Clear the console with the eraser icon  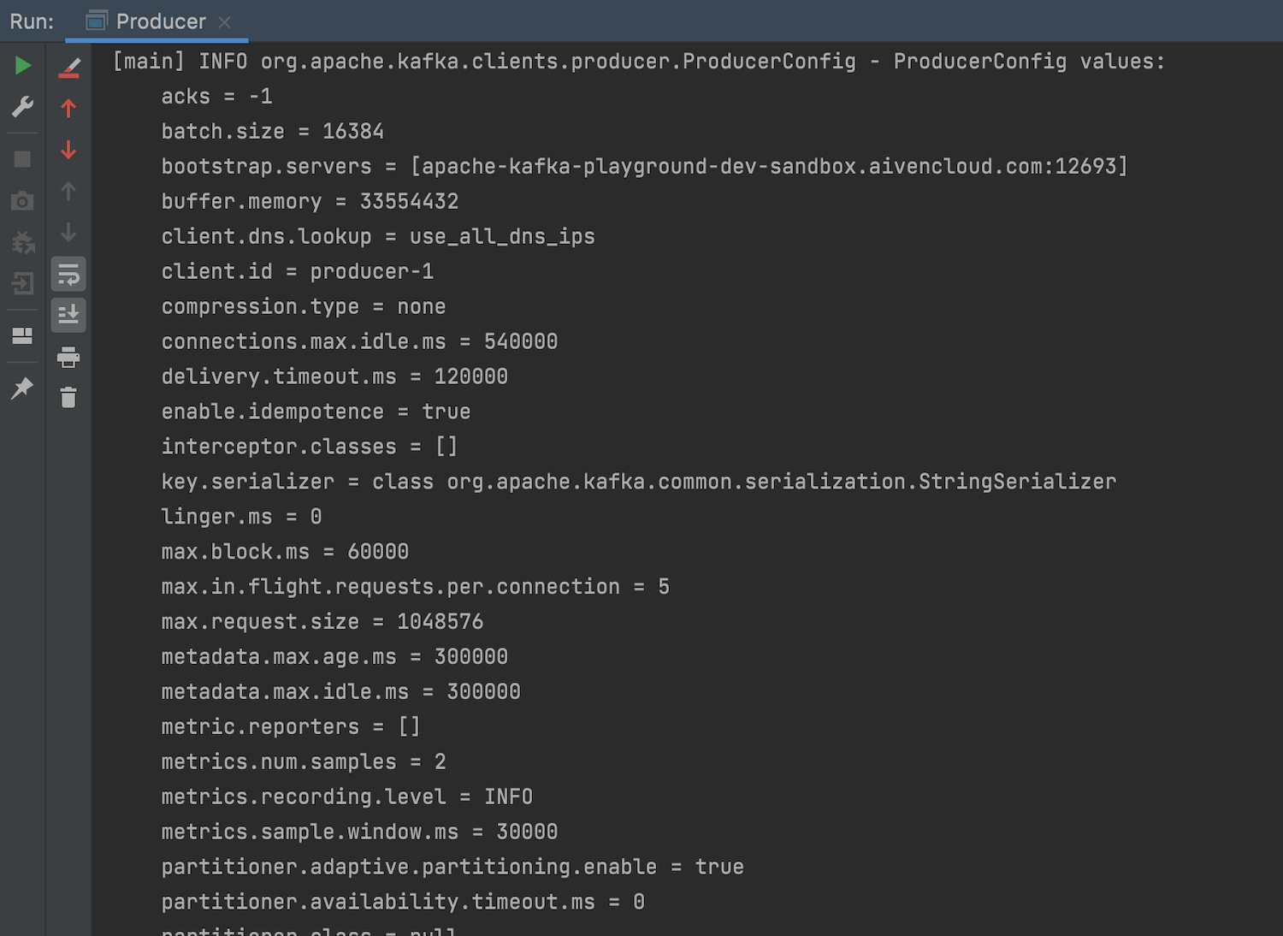68,67
